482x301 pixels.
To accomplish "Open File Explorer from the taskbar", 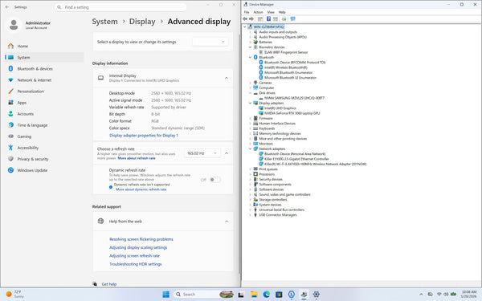I will 254,295.
